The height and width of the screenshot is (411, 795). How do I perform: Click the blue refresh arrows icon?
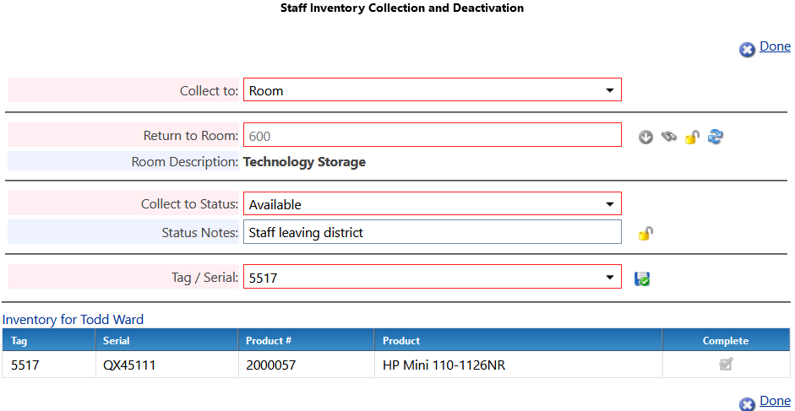point(716,137)
